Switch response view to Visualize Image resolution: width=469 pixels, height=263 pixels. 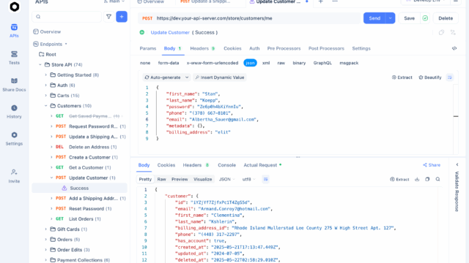(202, 179)
